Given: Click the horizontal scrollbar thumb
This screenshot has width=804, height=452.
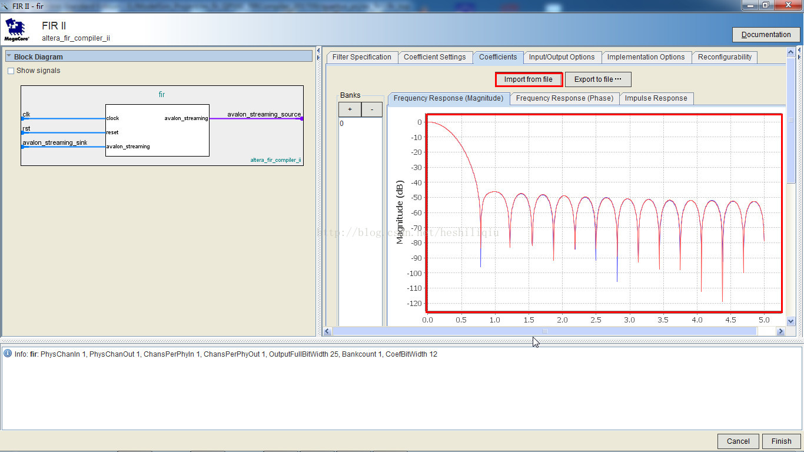Looking at the screenshot, I should tap(544, 331).
